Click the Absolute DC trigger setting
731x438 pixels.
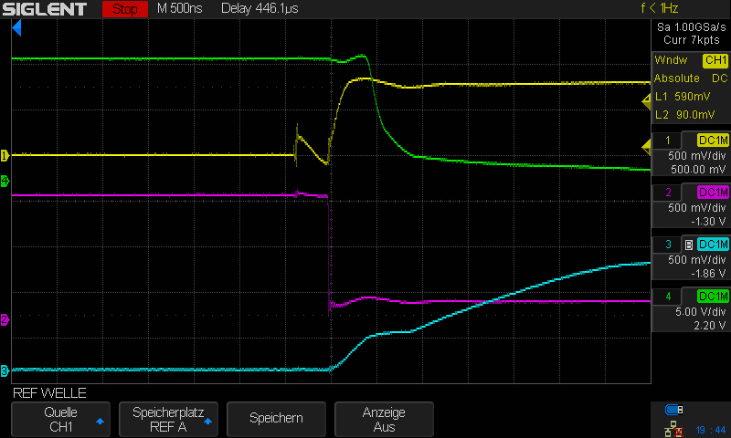(691, 78)
